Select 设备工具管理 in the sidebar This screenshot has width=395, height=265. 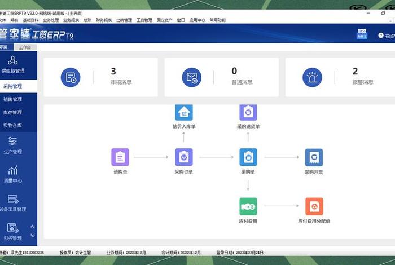click(x=12, y=203)
